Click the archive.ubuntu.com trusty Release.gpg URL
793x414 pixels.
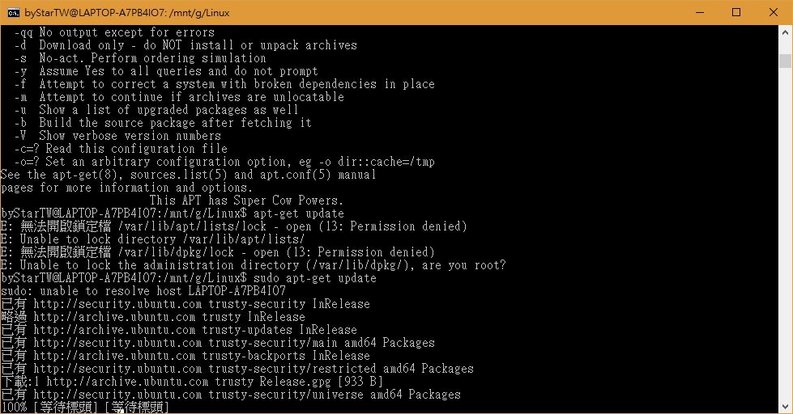[189, 381]
